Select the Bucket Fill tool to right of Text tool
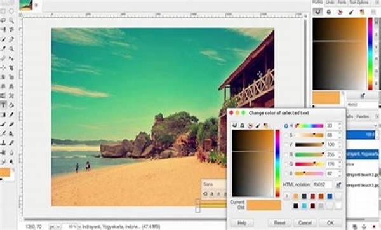Screen dimensions: 381x230 point(11,105)
